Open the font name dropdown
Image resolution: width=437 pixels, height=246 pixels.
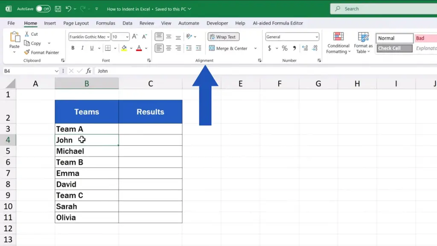pyautogui.click(x=108, y=37)
